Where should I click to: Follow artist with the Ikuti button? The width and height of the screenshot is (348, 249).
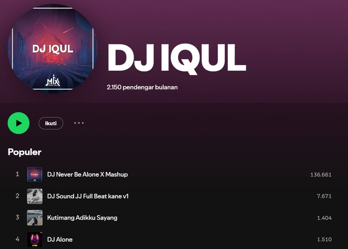tap(51, 123)
